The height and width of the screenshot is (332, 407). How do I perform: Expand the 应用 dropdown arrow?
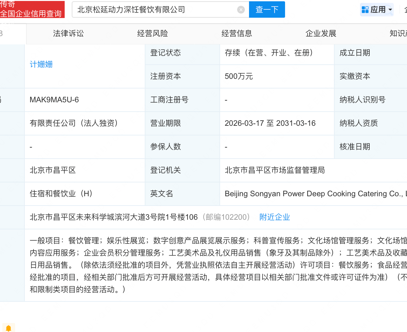(390, 10)
